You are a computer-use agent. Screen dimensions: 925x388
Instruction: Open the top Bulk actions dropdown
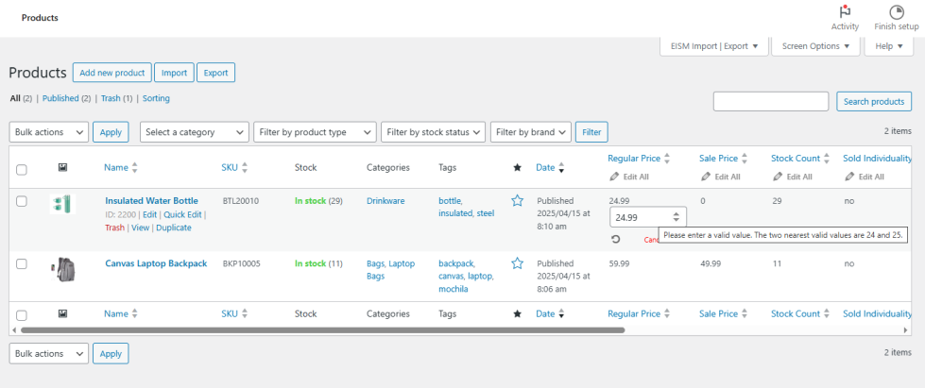click(x=49, y=132)
